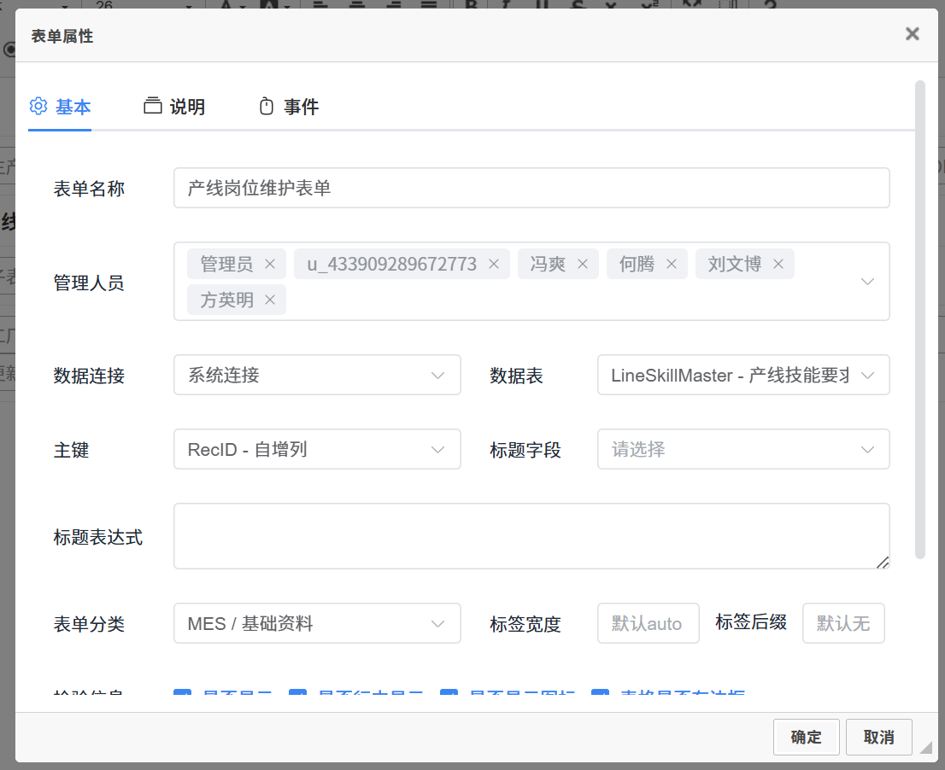Remove the u_433909289672773 tag
The height and width of the screenshot is (770, 945).
pyautogui.click(x=493, y=265)
